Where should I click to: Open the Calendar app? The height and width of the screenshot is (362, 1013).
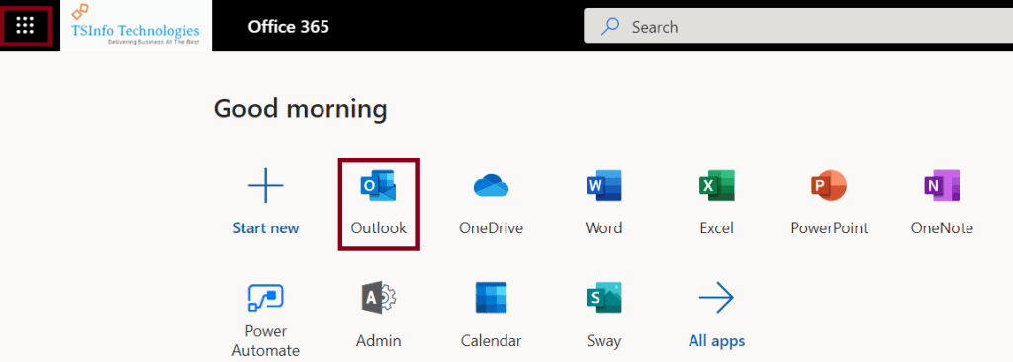[x=491, y=316]
